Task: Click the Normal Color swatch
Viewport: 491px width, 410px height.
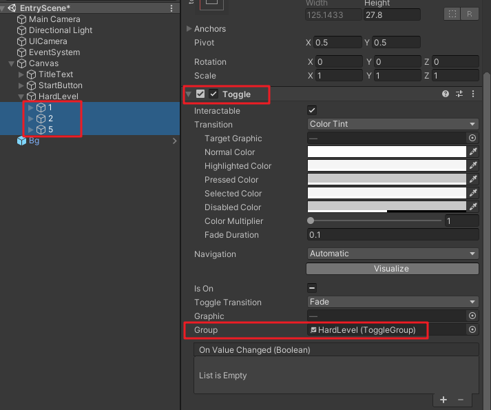Action: 387,152
